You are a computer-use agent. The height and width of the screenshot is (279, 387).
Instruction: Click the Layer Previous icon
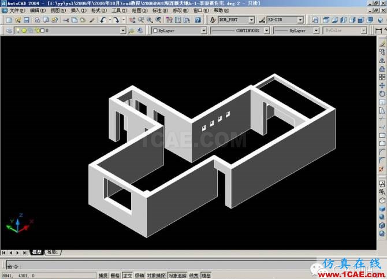point(140,31)
